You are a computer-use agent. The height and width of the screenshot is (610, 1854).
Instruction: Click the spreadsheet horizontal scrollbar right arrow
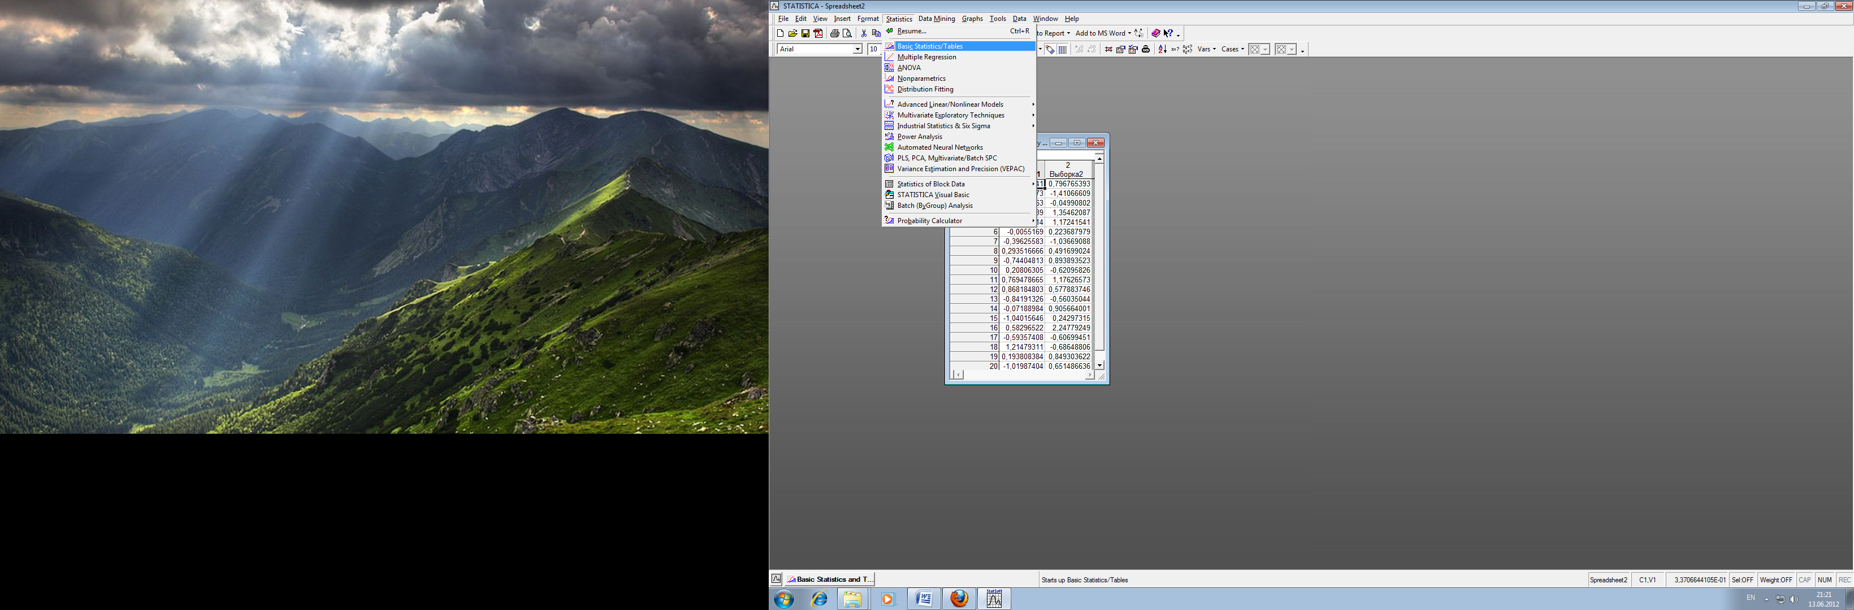pyautogui.click(x=1090, y=375)
